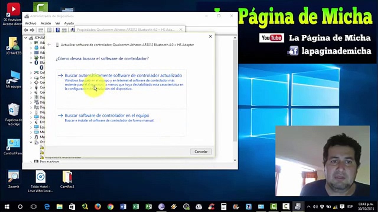Open the CamRec3 folder icon
378x212 pixels.
(67, 179)
